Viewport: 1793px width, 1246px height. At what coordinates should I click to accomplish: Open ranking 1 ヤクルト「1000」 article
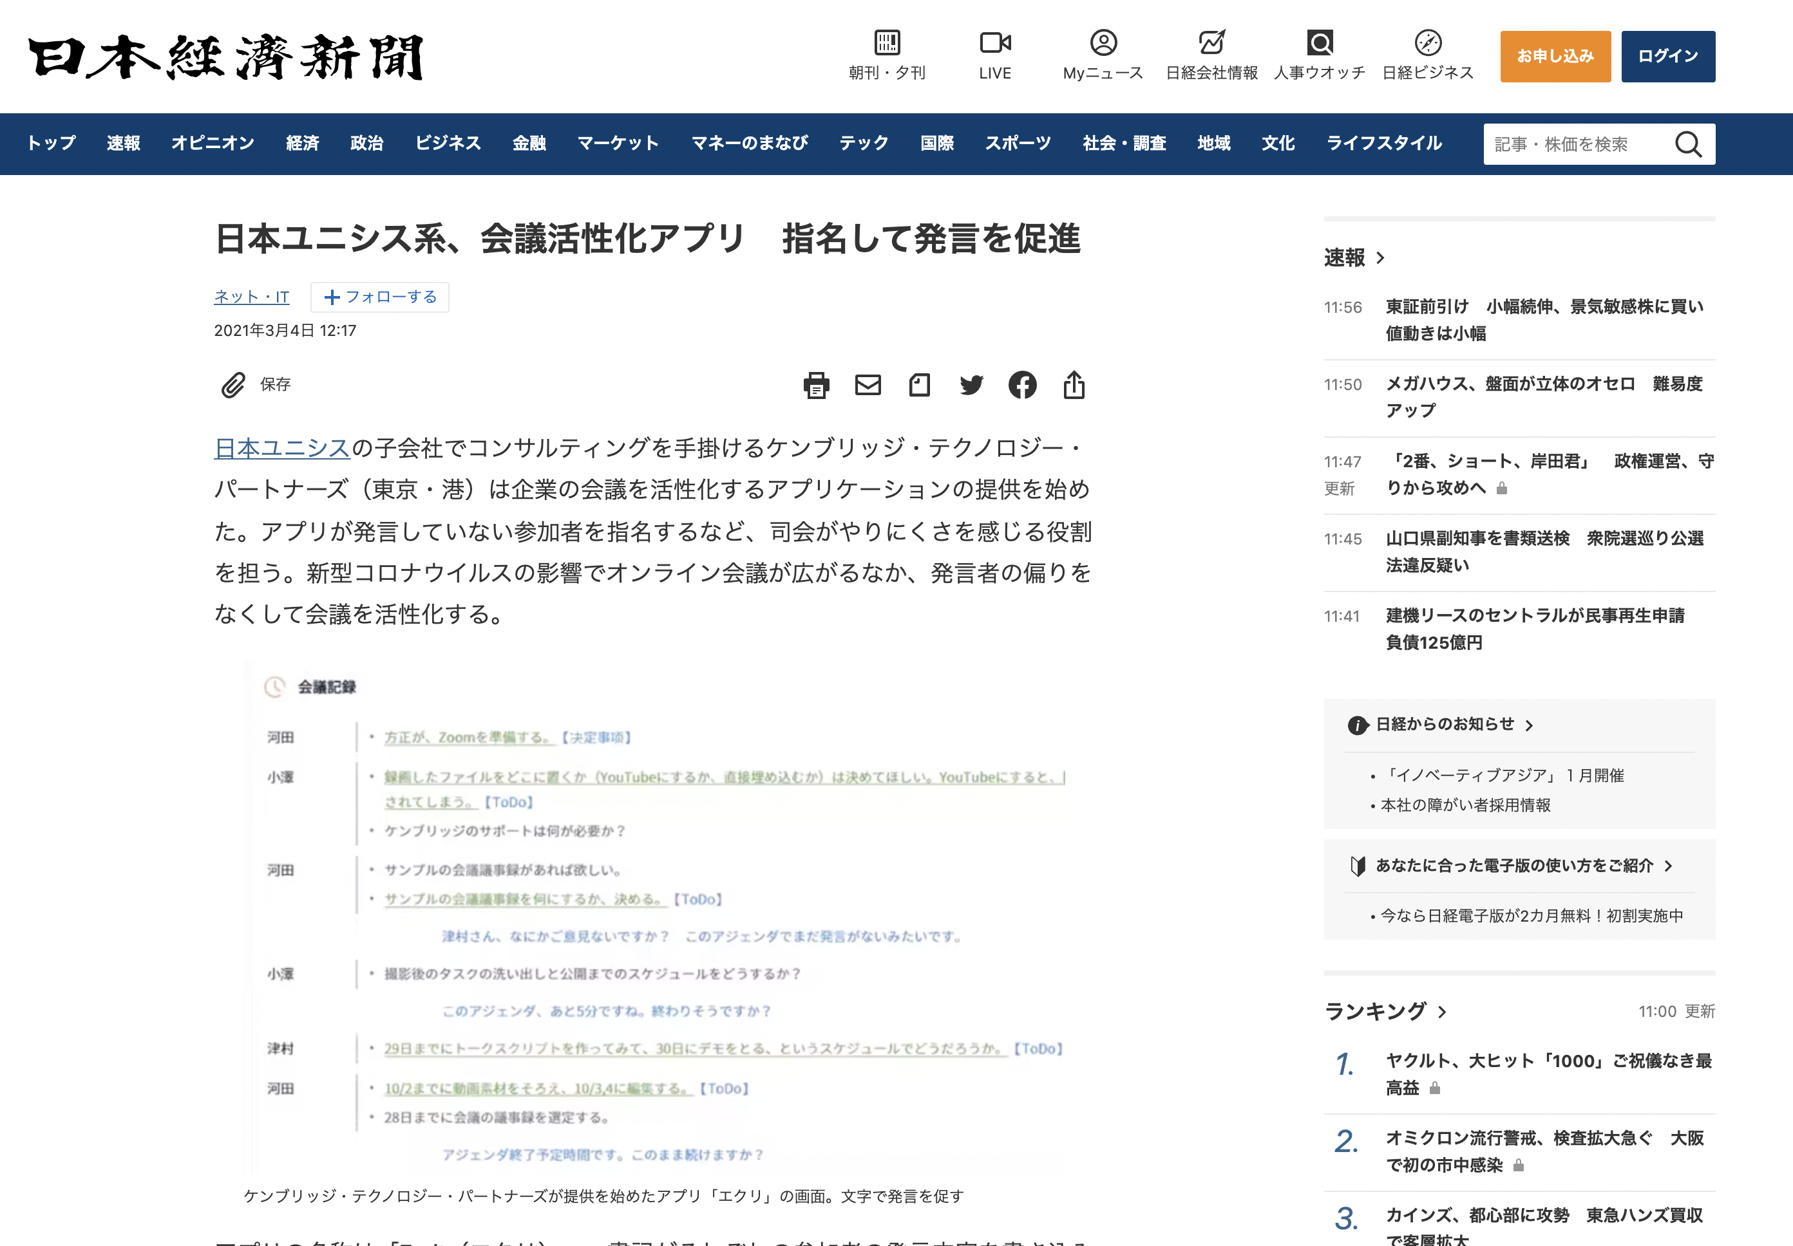pos(1548,1074)
